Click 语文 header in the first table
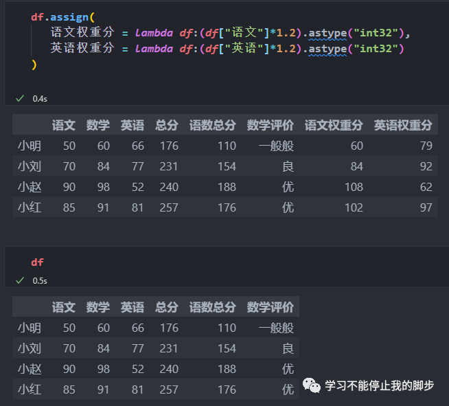The height and width of the screenshot is (406, 449). pyautogui.click(x=64, y=125)
